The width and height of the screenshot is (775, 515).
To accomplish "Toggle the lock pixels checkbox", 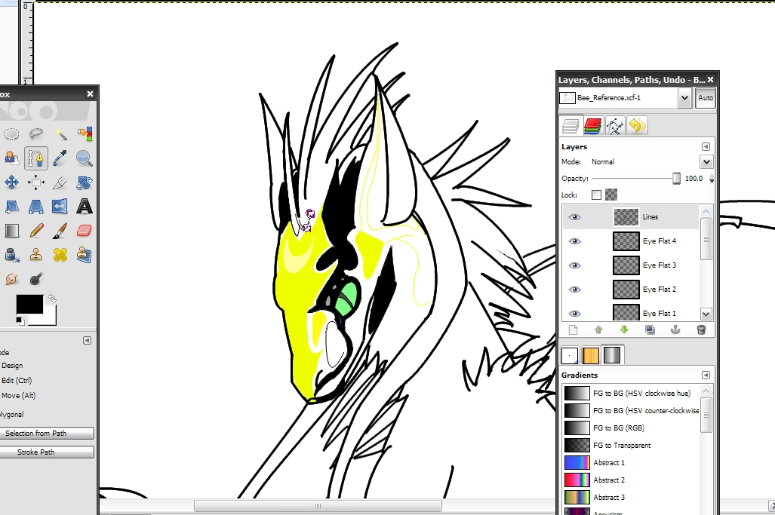I will coord(597,195).
